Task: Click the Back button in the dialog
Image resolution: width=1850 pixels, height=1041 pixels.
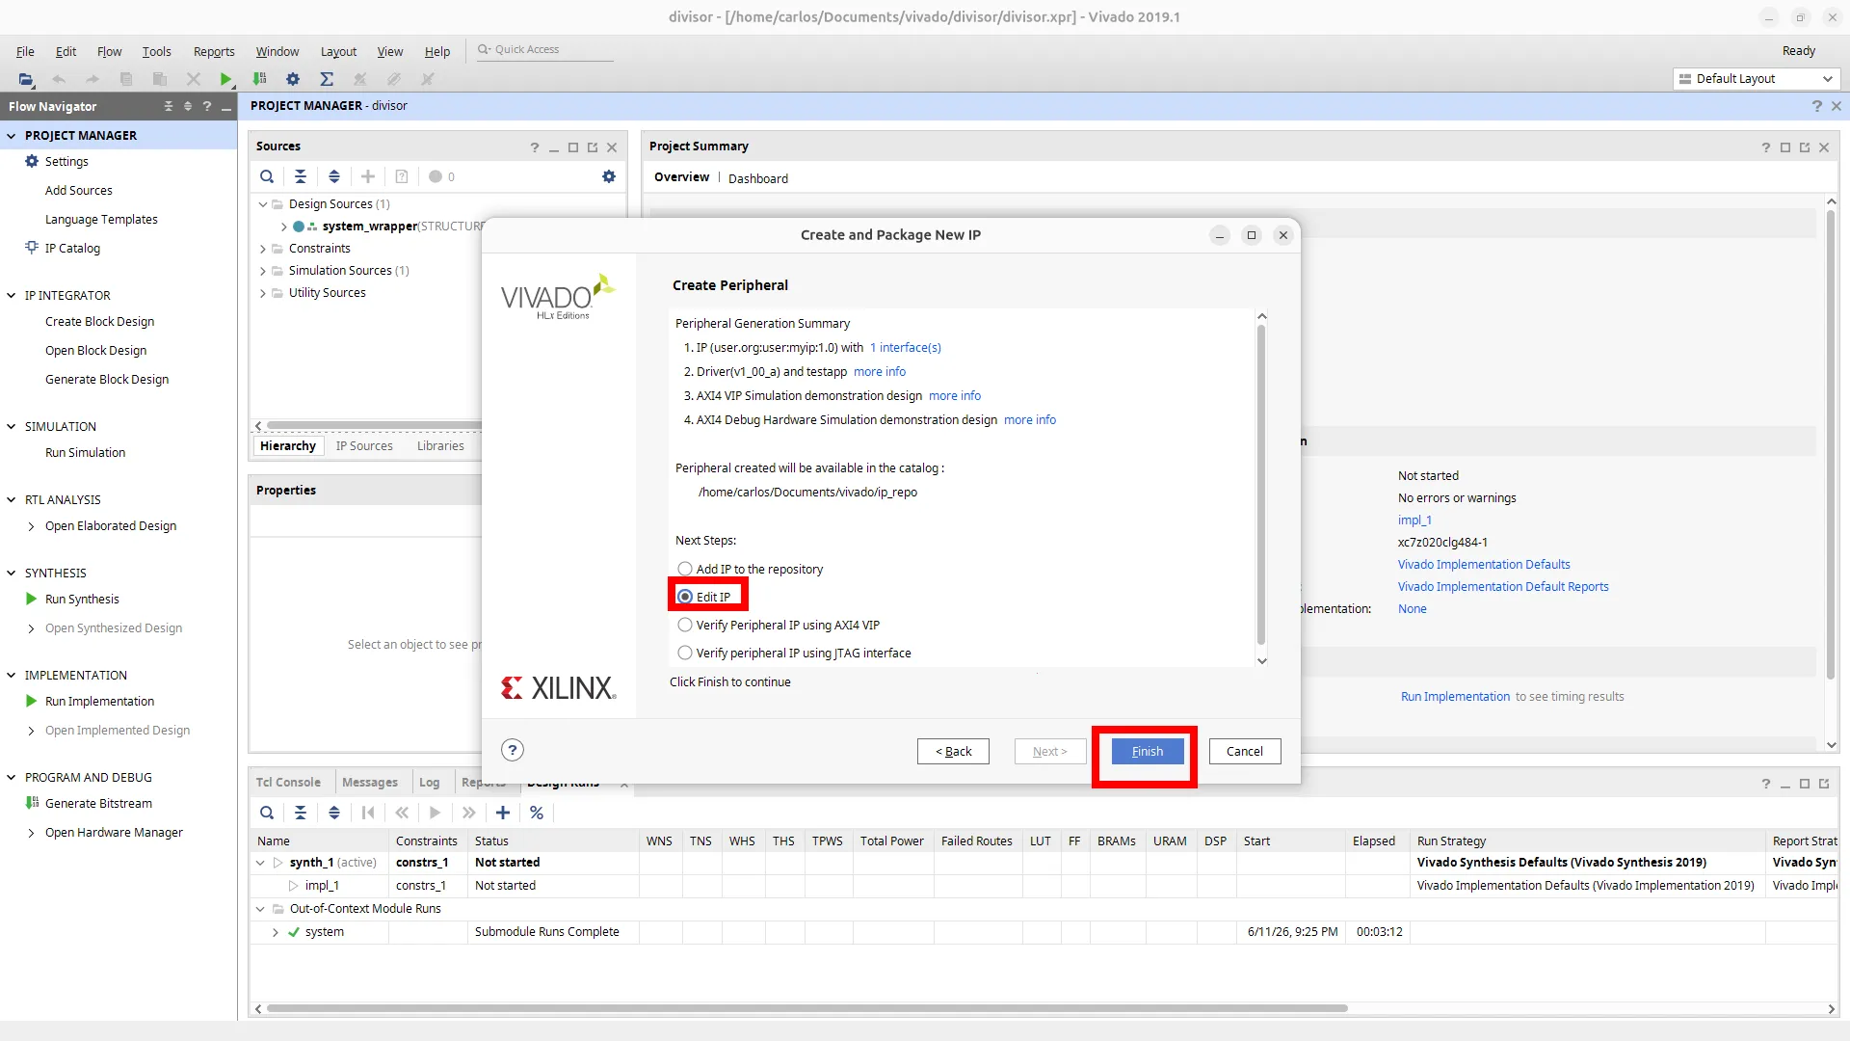Action: coord(953,751)
